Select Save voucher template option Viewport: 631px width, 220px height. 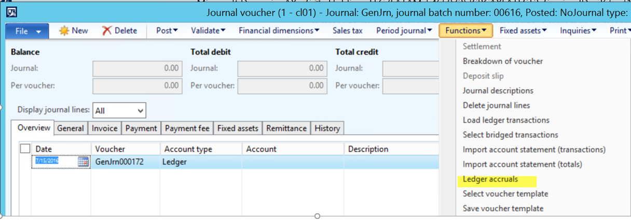[503, 209]
